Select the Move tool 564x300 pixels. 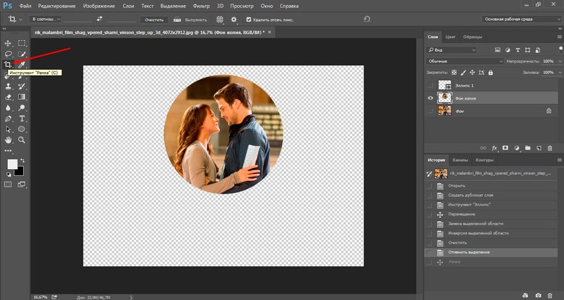(8, 43)
